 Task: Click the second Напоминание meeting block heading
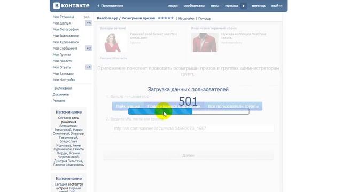pyautogui.click(x=69, y=178)
